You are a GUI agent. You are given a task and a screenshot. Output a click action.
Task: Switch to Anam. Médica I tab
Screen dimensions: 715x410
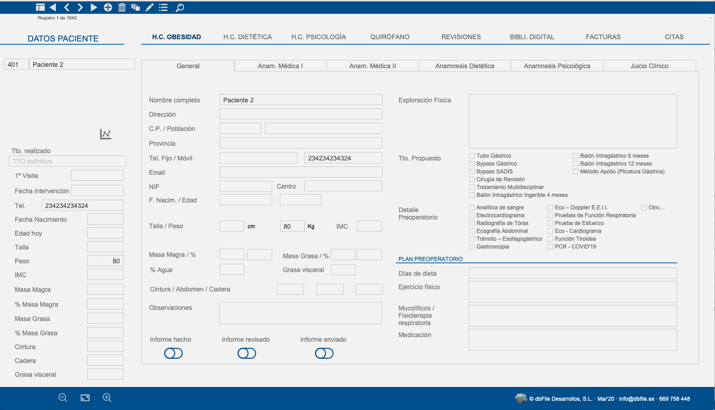coord(280,66)
